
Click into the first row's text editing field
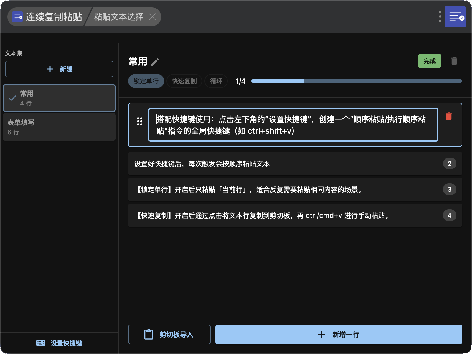click(293, 125)
